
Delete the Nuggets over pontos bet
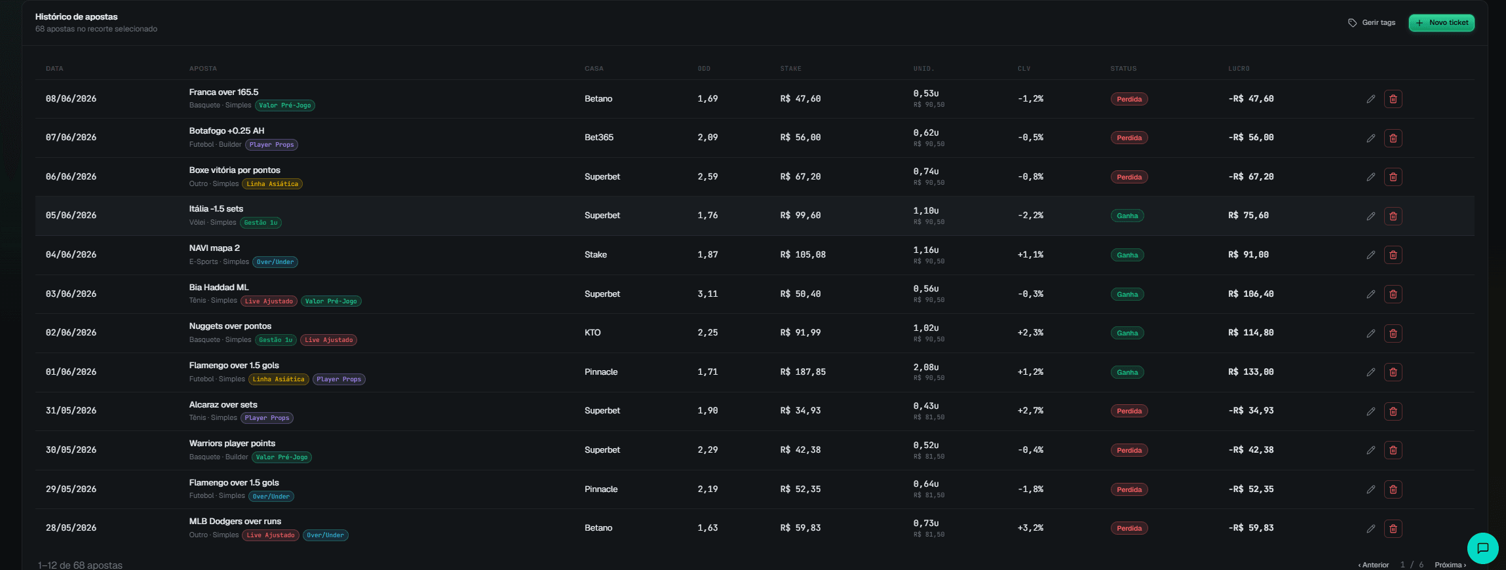(1393, 333)
